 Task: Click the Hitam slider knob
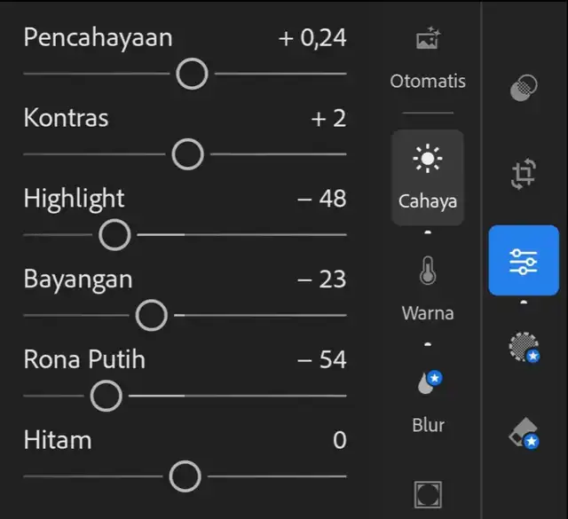point(185,476)
